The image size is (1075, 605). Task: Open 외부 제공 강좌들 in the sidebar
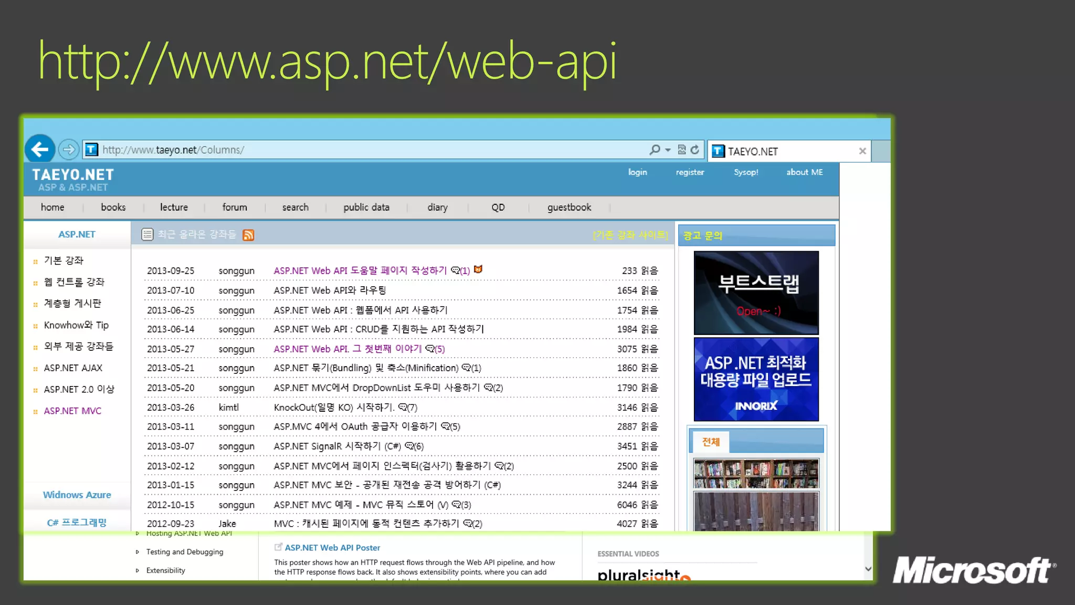(x=79, y=347)
